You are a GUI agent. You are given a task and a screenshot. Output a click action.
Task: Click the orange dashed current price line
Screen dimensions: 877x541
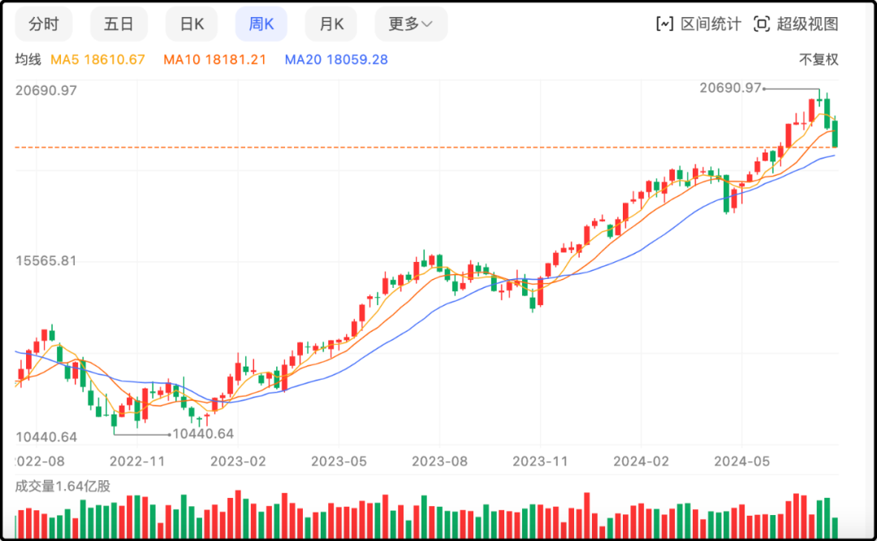tap(406, 148)
